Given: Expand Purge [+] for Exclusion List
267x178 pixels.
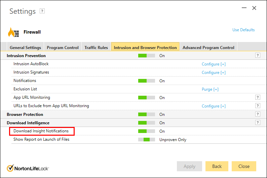Looking at the screenshot, I should click(210, 89).
